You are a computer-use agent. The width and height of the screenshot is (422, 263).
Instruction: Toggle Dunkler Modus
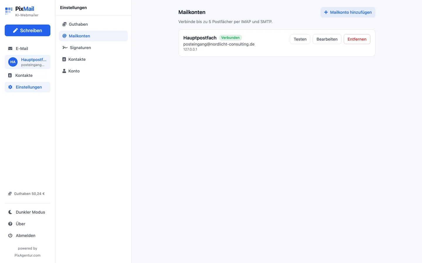coord(28,212)
